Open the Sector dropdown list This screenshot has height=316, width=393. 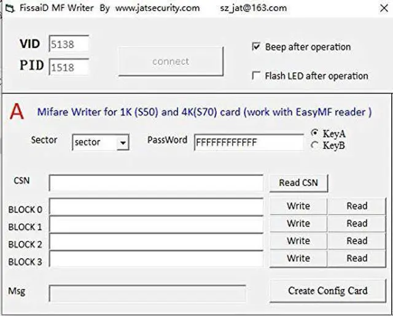[x=123, y=142]
